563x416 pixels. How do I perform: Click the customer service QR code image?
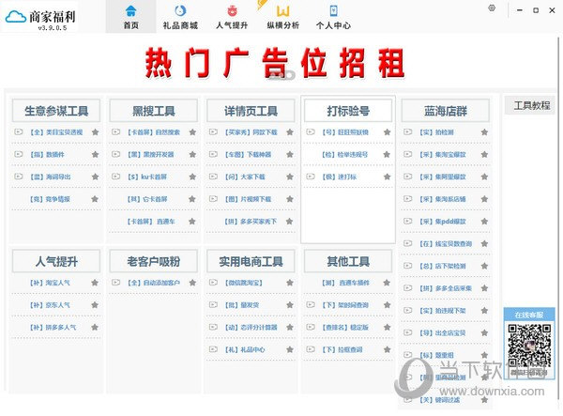pyautogui.click(x=529, y=346)
